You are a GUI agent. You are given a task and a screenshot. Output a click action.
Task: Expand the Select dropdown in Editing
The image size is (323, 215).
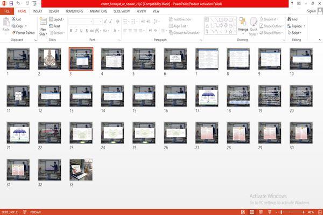coord(294,33)
